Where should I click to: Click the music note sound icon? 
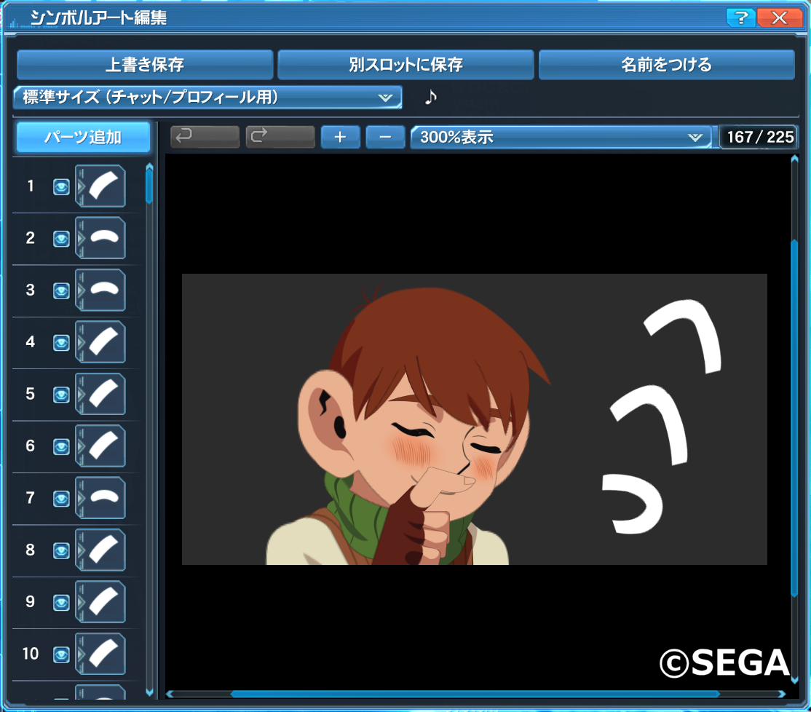tap(431, 97)
